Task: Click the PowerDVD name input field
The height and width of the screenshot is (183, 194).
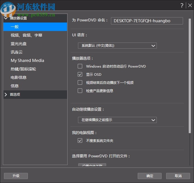Action: click(x=147, y=21)
